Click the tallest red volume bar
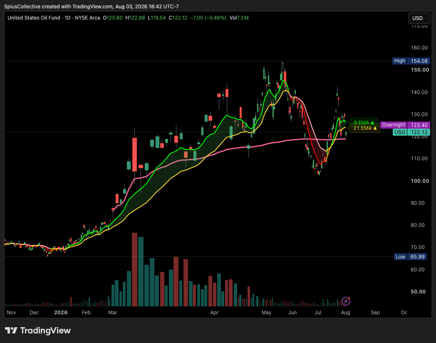 click(134, 269)
